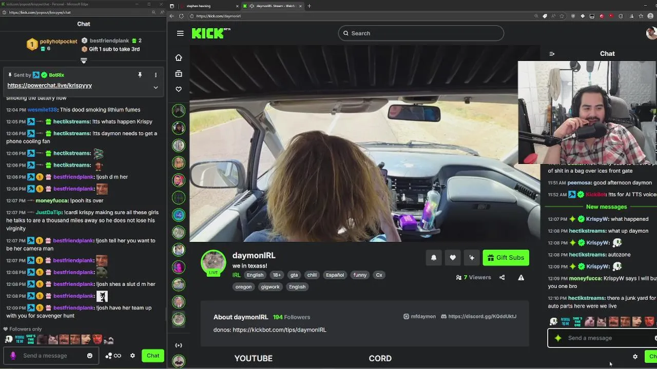Click the green Chat send button in popout
Screen dimensions: 657x369
153,356
